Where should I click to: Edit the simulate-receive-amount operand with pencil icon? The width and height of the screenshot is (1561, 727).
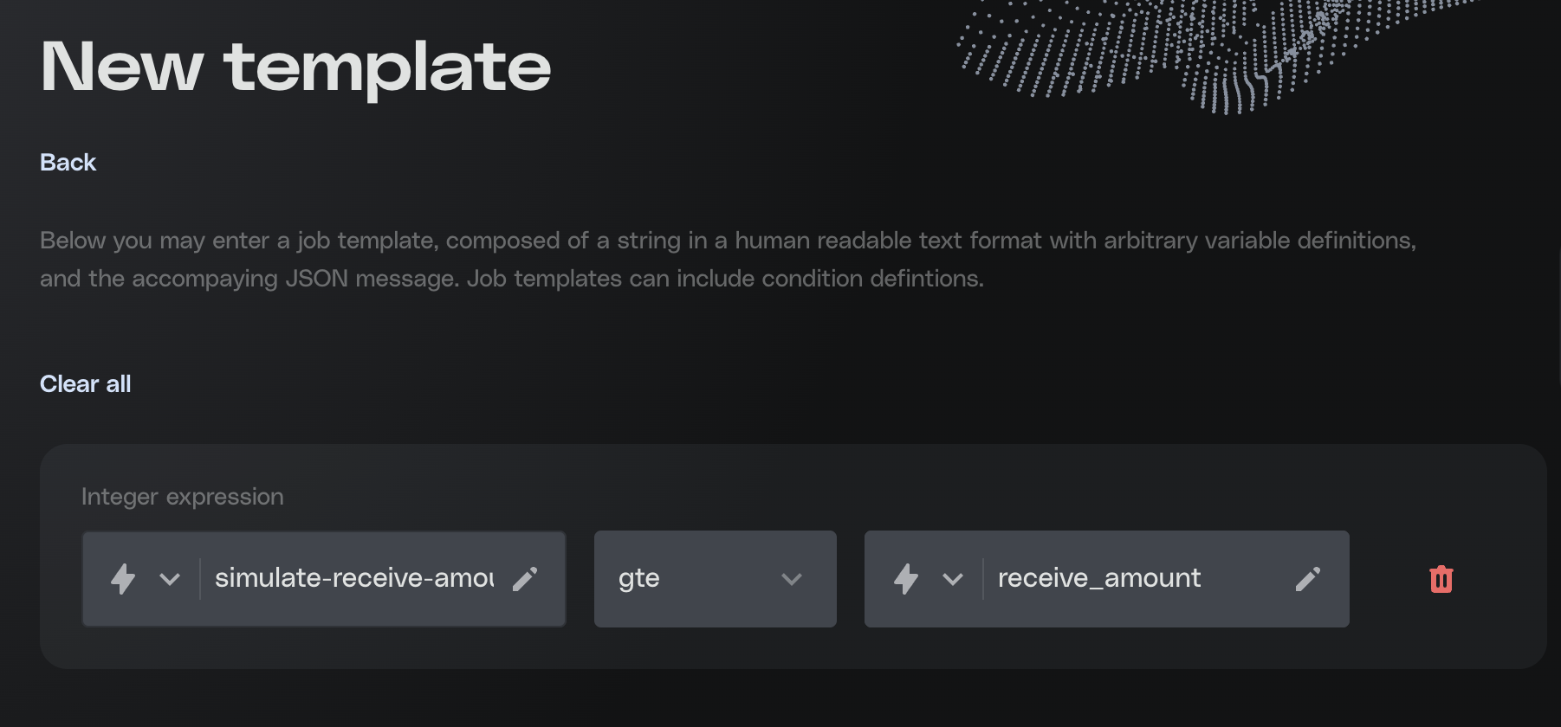(x=525, y=579)
